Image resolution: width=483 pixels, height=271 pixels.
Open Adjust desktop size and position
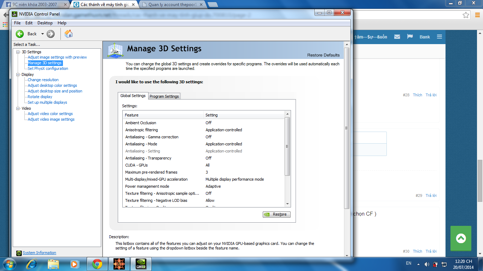coord(55,91)
